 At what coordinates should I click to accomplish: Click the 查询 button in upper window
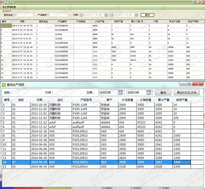pyautogui.click(x=147, y=15)
